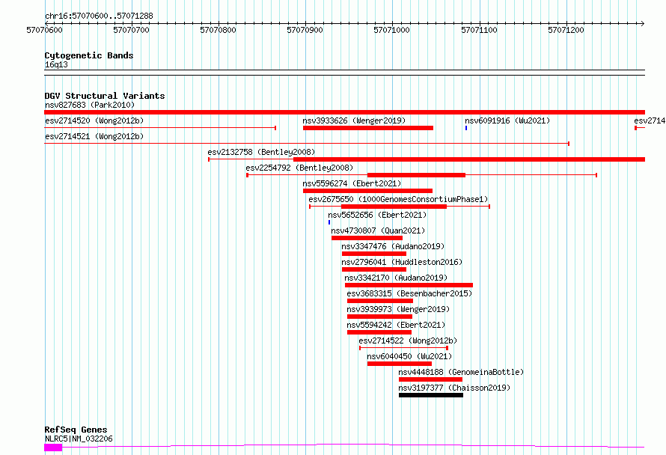Click the partially visible esv2714 label at right edge
The image size is (666, 455).
click(650, 120)
